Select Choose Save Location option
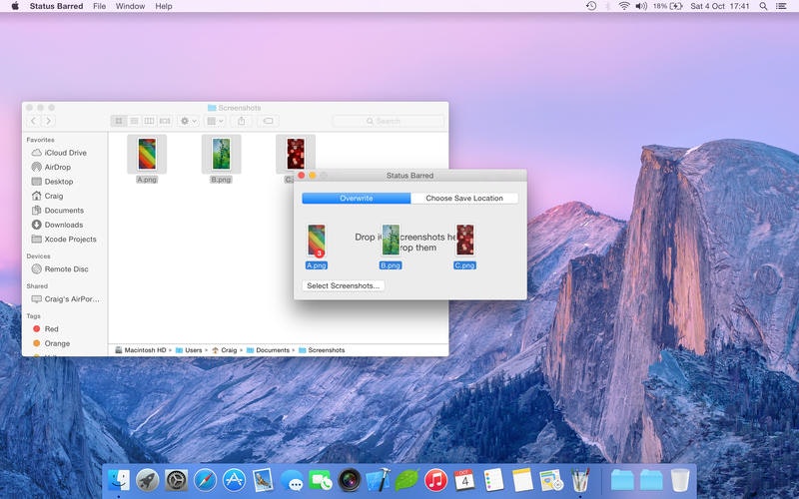 [464, 198]
